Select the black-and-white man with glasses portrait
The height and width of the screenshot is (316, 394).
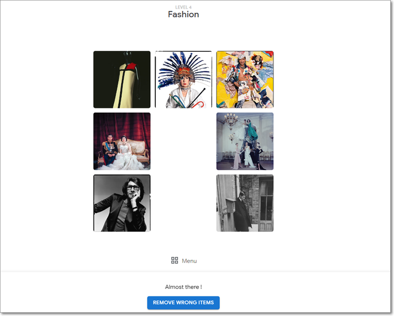122,203
